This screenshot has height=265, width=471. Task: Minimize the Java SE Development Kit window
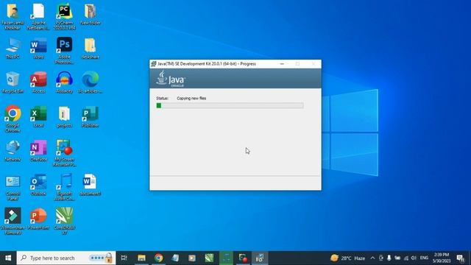point(282,64)
